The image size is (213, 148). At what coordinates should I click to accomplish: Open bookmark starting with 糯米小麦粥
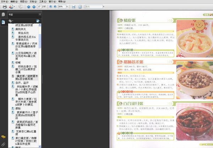click(26, 102)
